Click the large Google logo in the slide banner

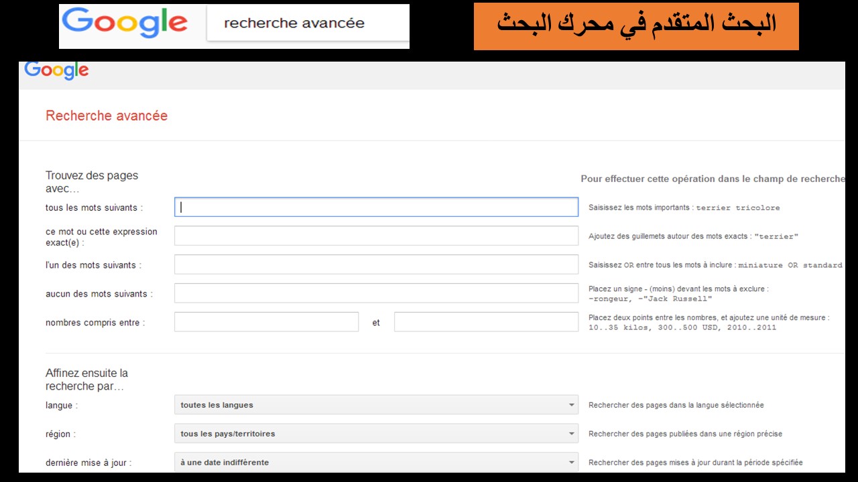[125, 24]
